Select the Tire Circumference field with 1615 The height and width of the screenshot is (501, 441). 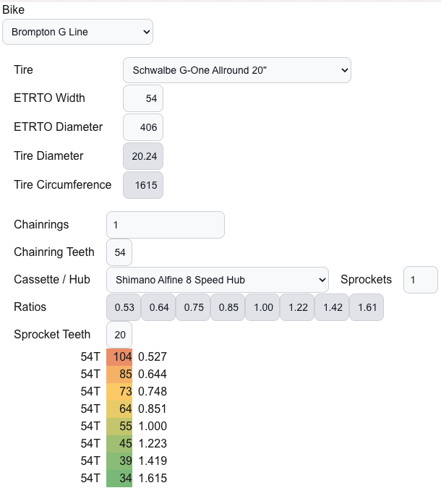[143, 185]
